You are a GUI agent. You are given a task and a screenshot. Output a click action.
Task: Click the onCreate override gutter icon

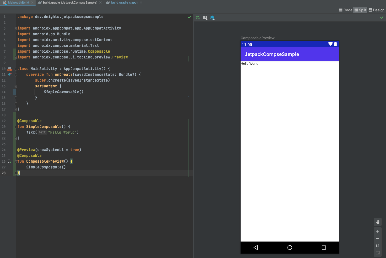tap(10, 74)
